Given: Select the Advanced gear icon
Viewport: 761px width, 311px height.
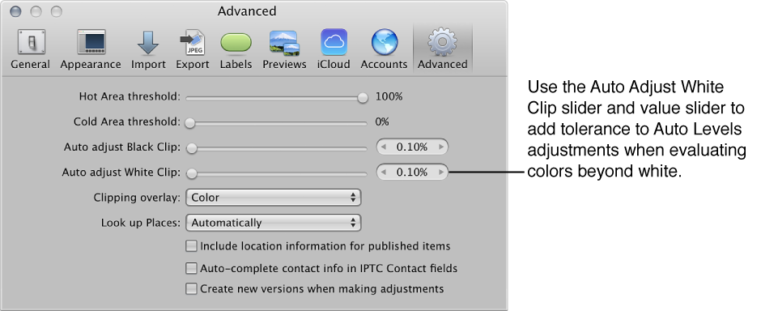Looking at the screenshot, I should click(442, 43).
